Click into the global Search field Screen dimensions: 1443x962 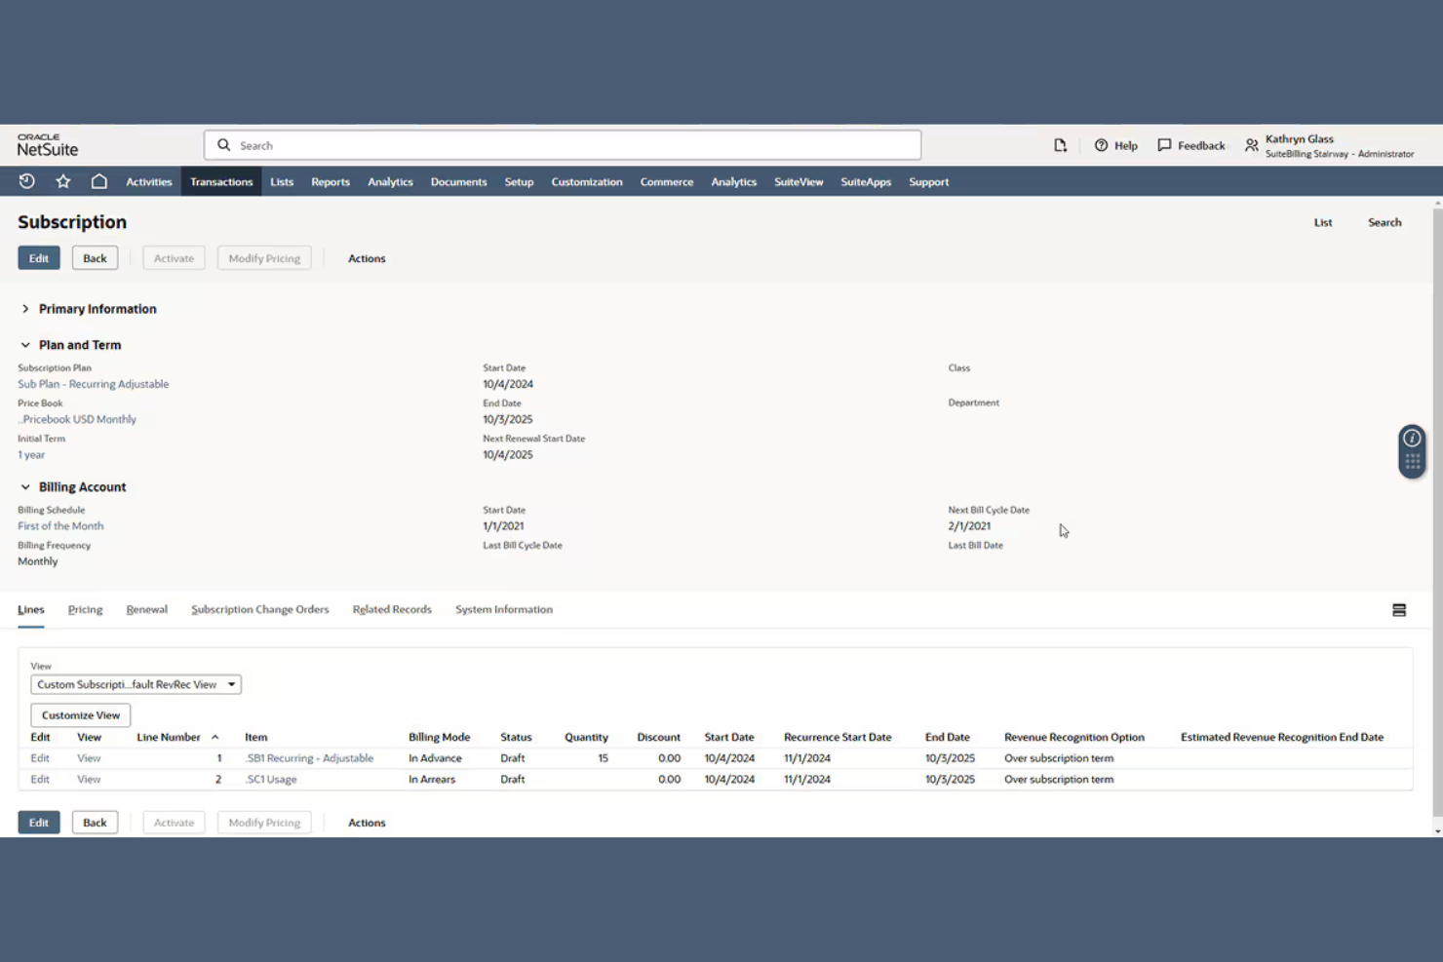tap(563, 145)
